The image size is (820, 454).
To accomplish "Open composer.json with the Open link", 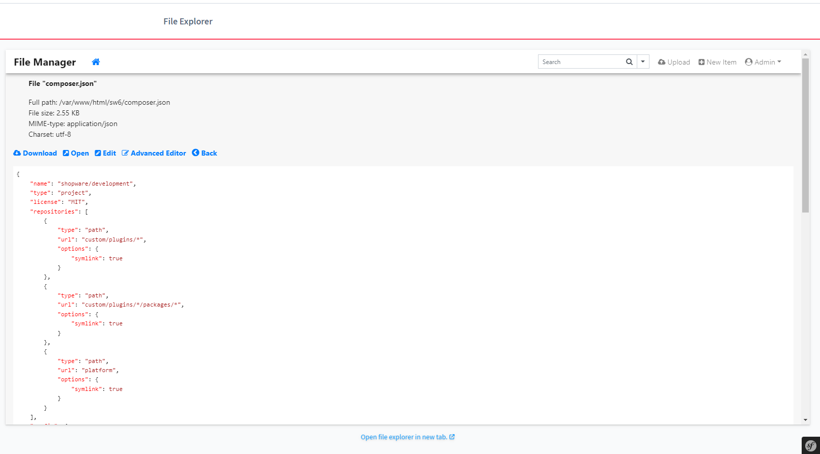I will 76,153.
